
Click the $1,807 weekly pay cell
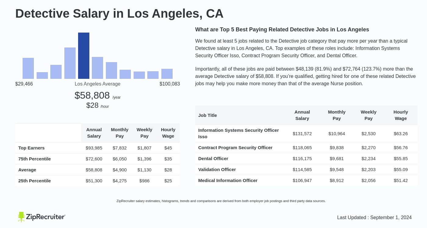(x=145, y=148)
